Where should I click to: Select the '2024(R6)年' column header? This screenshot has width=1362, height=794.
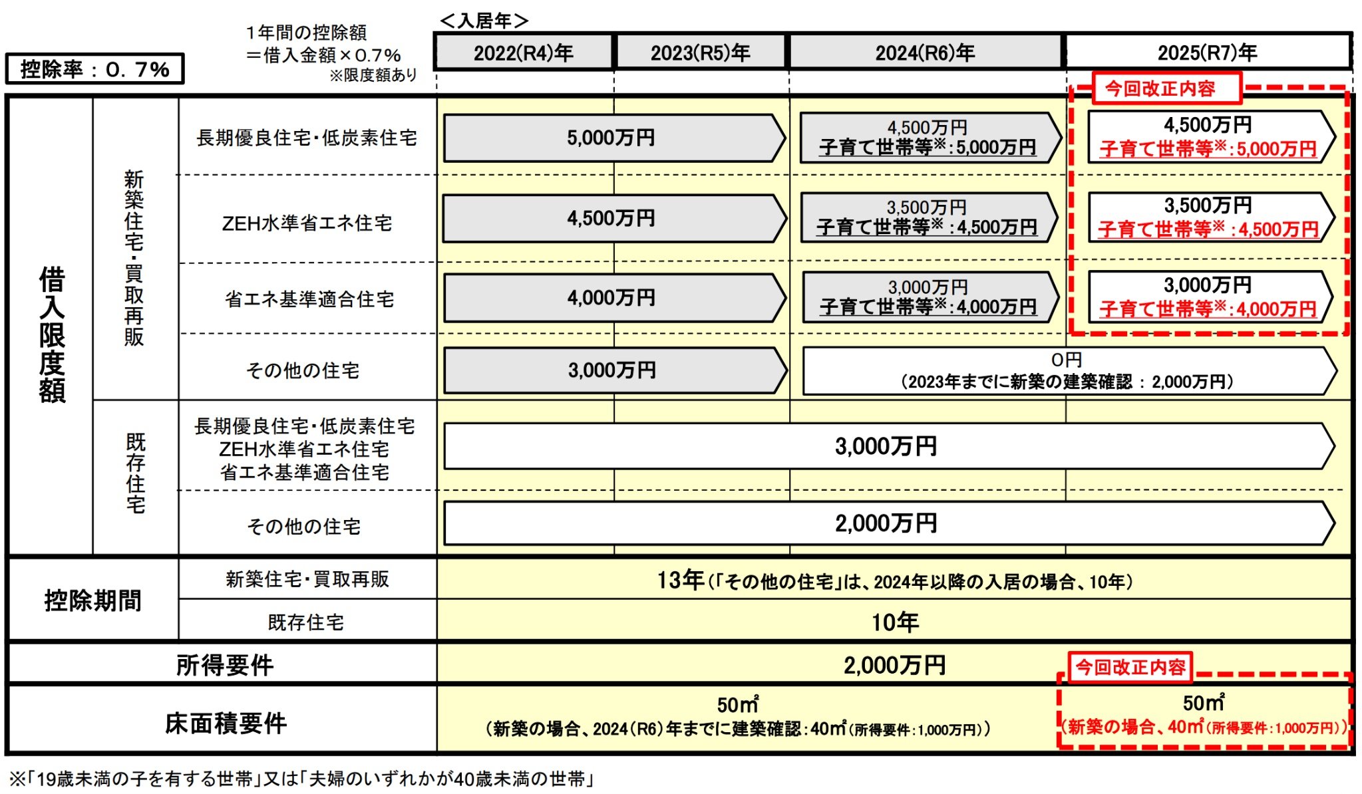[925, 52]
